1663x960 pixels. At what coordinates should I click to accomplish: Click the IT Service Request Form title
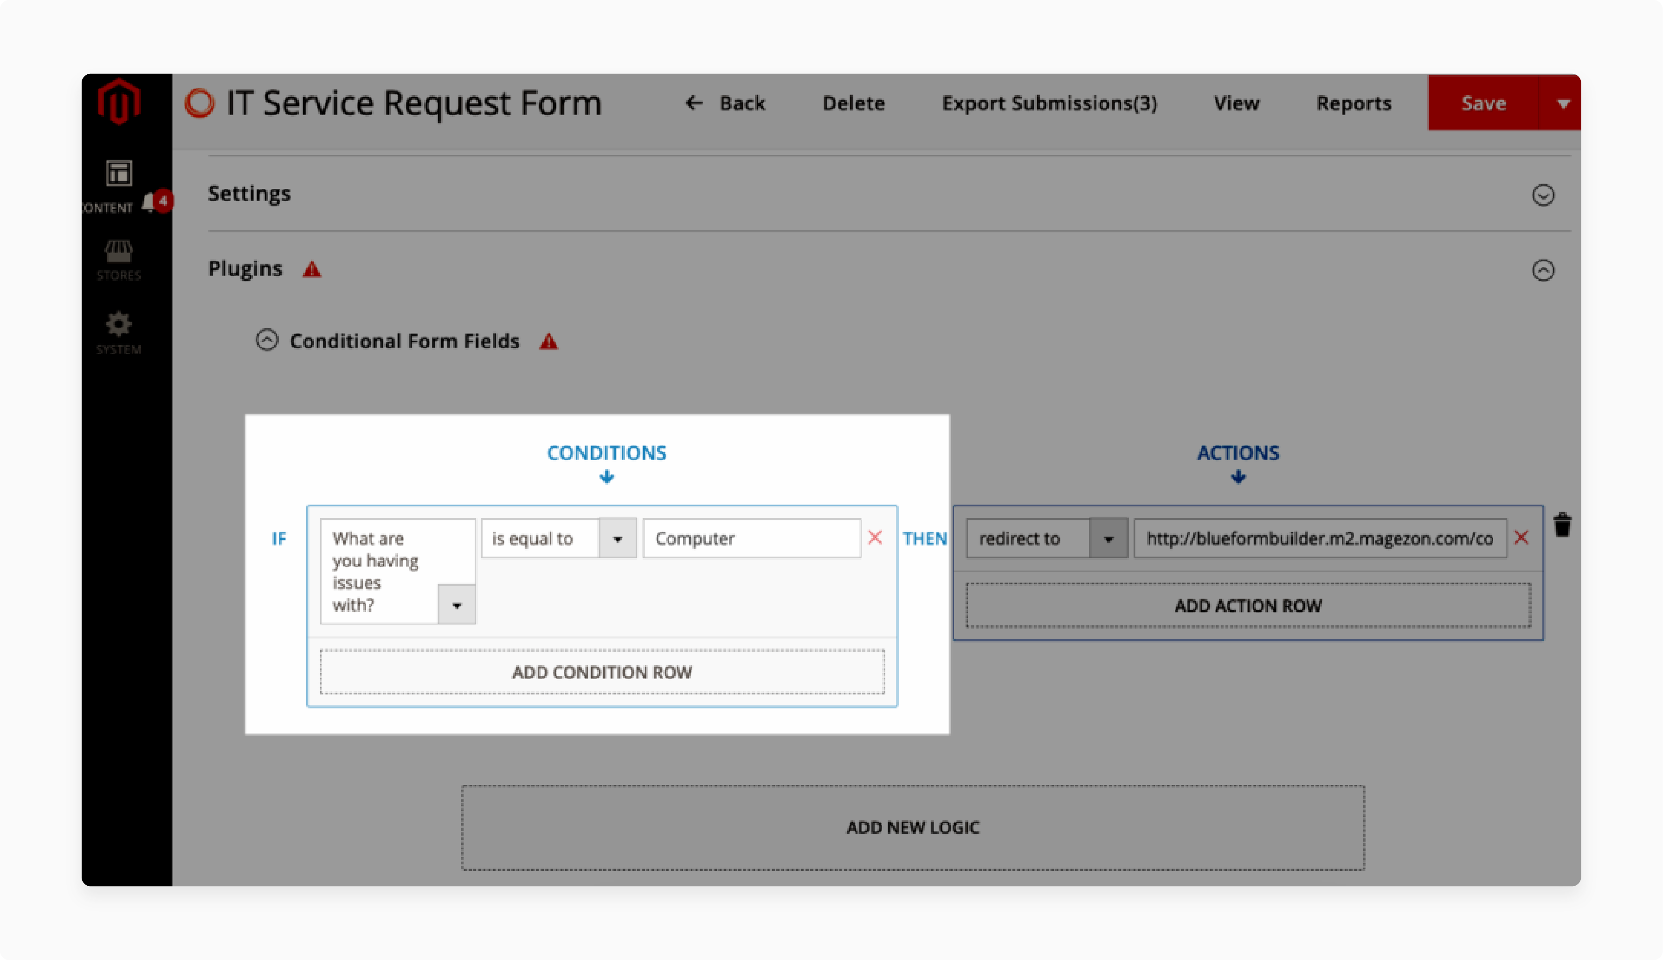414,103
